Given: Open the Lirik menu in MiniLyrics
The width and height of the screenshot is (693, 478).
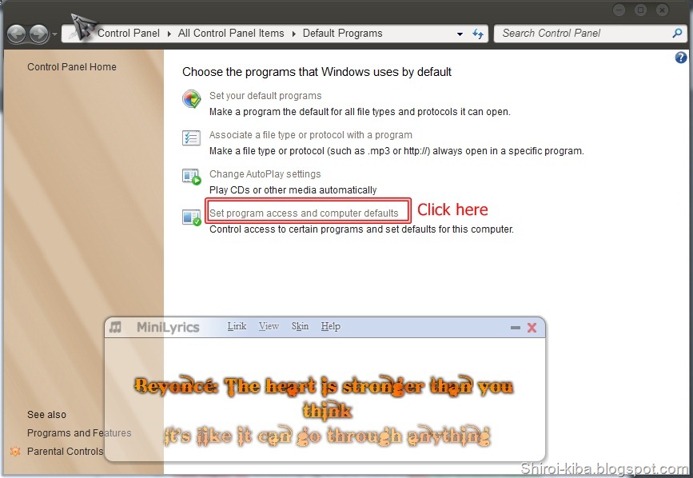Looking at the screenshot, I should [x=237, y=326].
